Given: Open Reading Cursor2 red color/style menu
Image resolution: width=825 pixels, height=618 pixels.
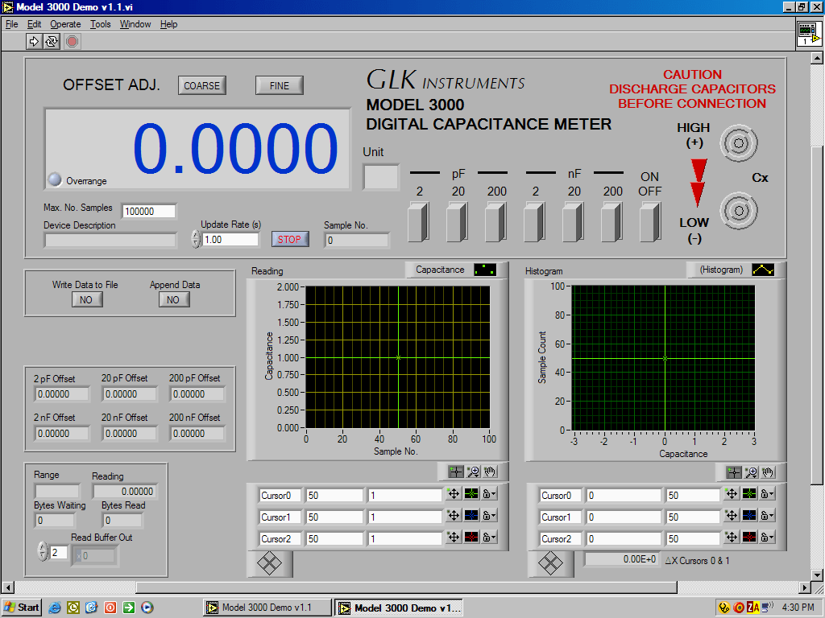Looking at the screenshot, I should coord(471,537).
